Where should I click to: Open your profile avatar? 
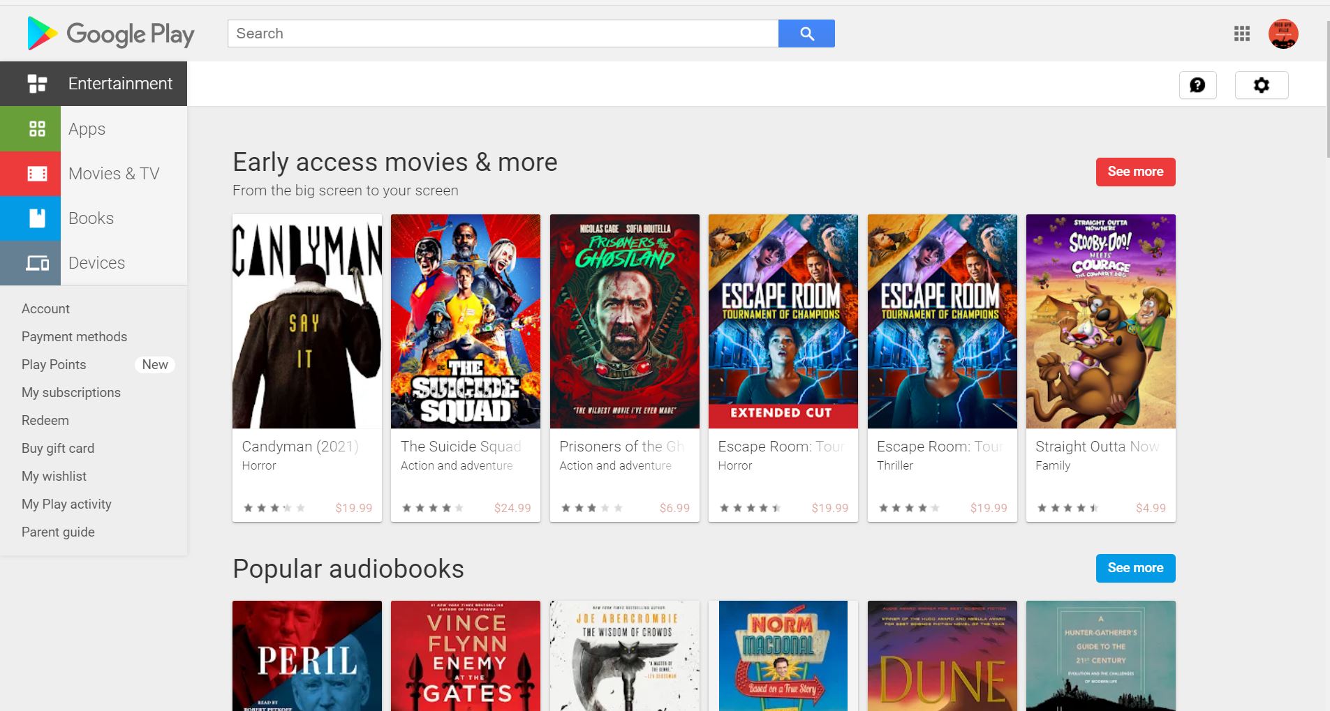click(x=1283, y=33)
